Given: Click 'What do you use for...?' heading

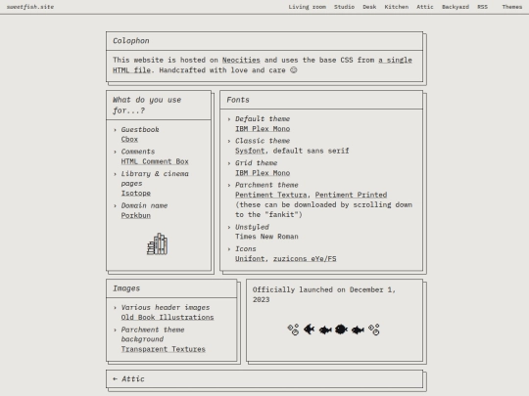Looking at the screenshot, I should (147, 105).
